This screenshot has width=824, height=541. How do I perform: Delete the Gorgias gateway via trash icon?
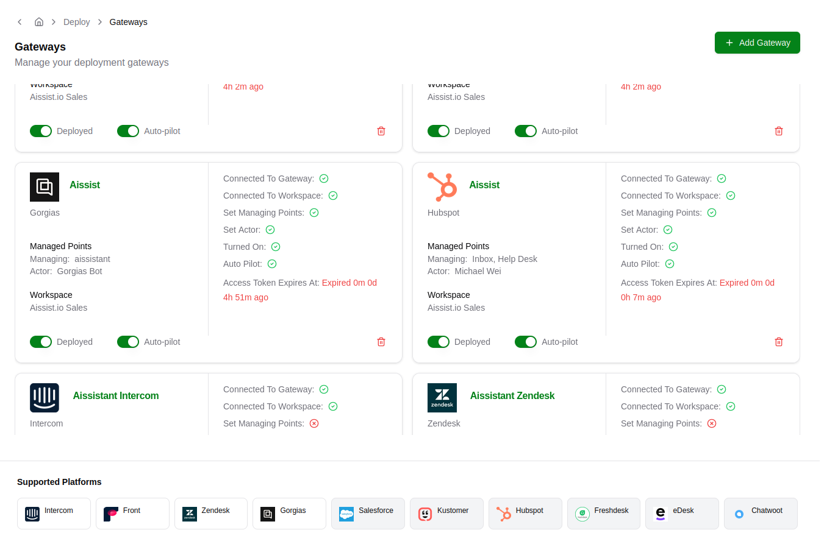click(x=381, y=342)
